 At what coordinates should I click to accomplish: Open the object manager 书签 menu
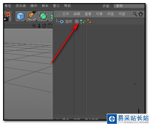[122, 14]
